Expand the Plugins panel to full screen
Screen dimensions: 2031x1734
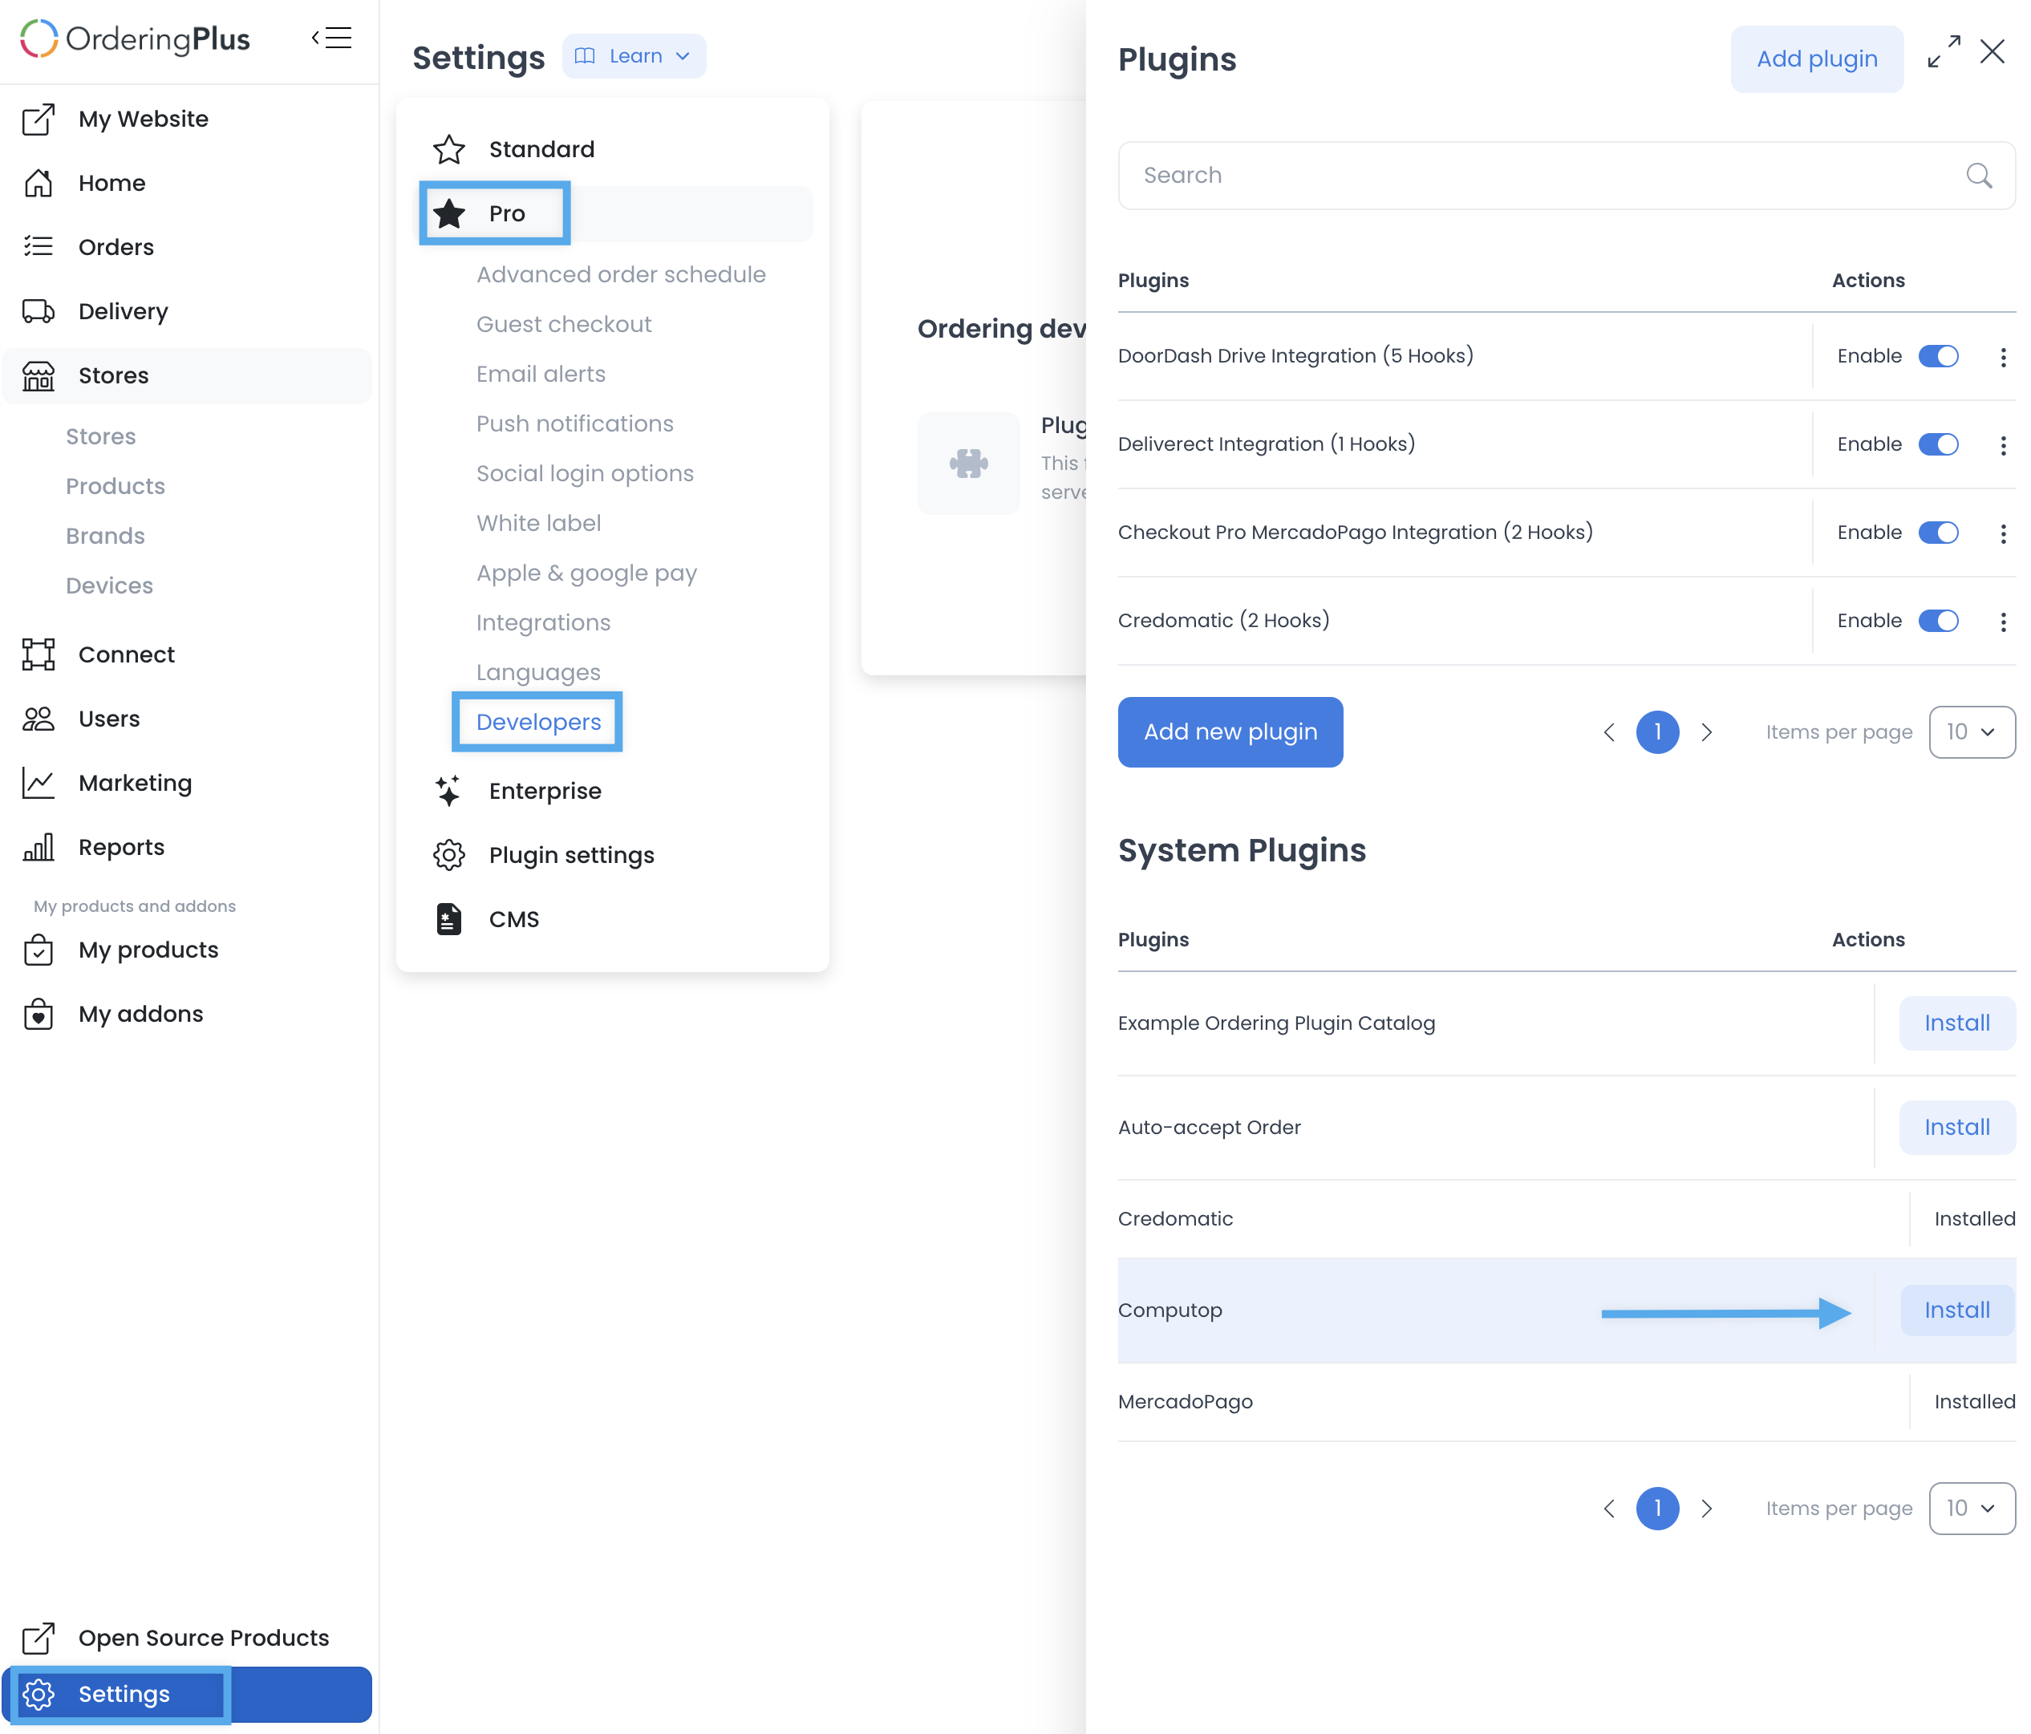click(1944, 52)
